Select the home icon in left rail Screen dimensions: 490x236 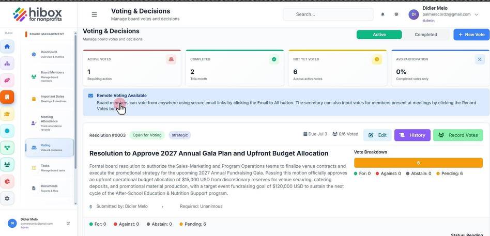[x=7, y=46]
